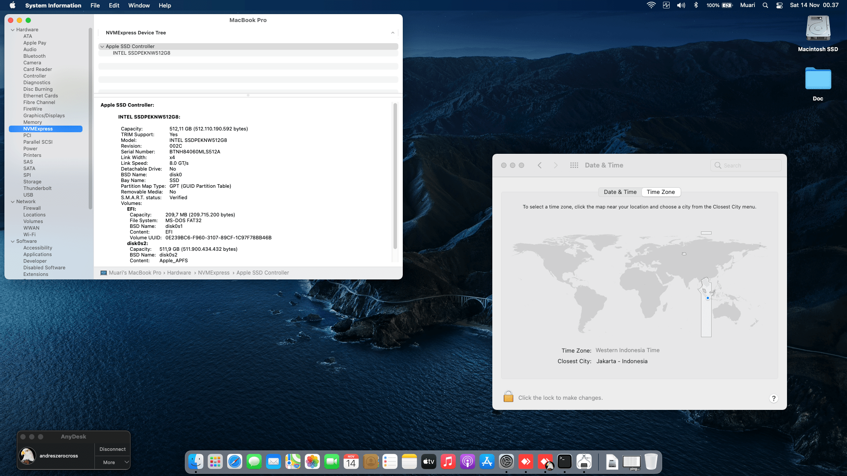Open the Doc folder on the desktop
Screen dimensions: 847x476
(x=818, y=79)
